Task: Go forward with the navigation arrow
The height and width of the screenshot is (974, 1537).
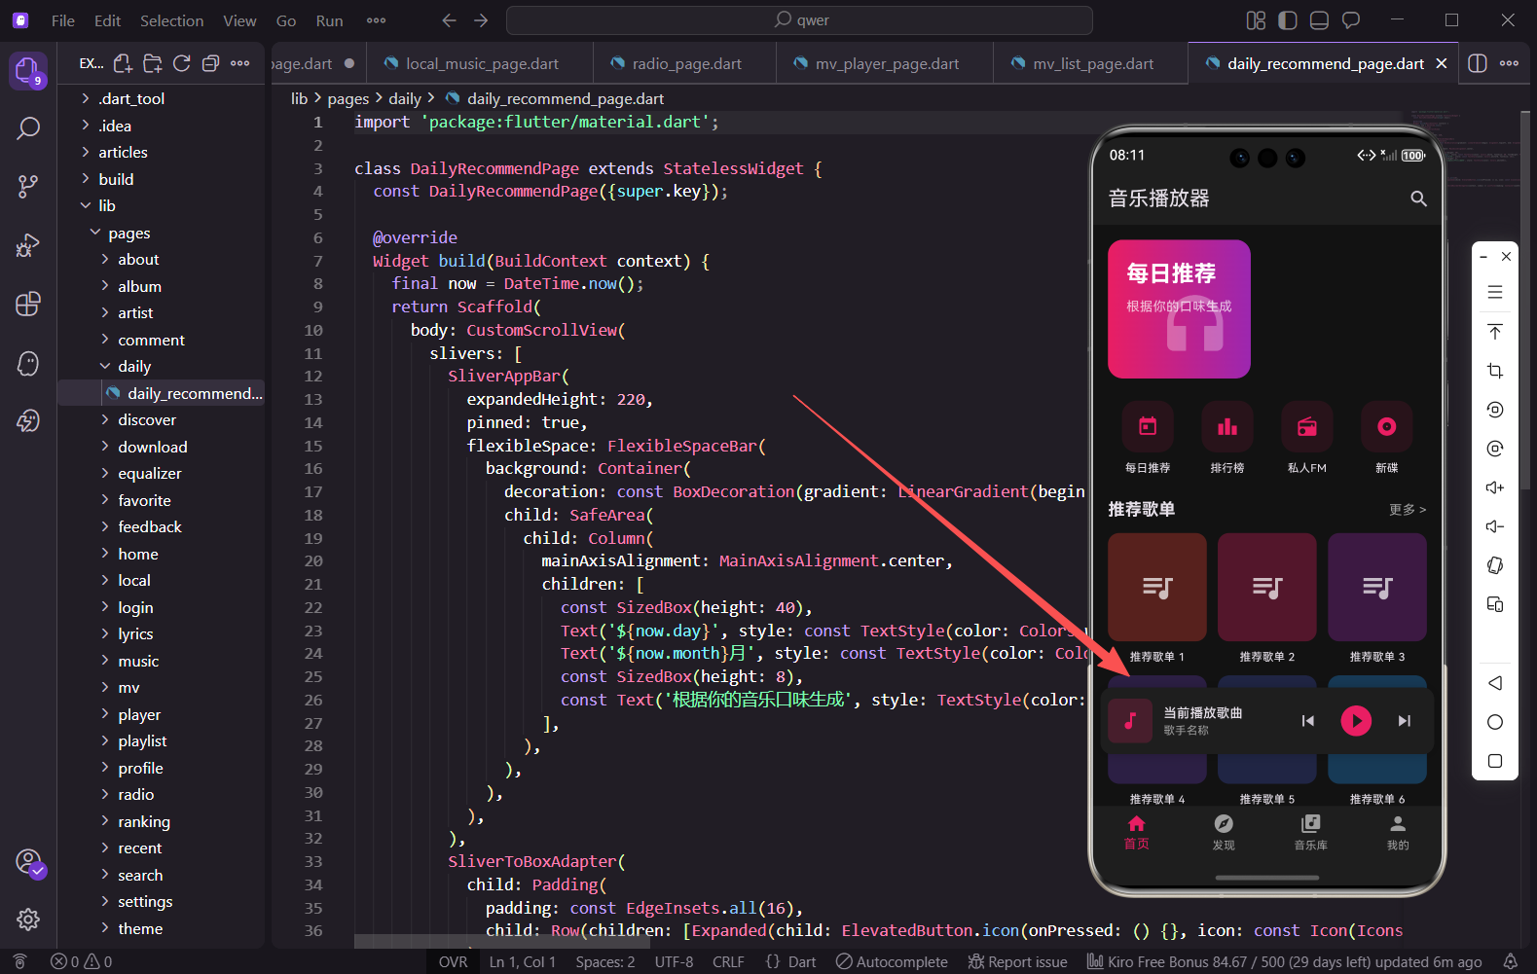Action: 481,20
